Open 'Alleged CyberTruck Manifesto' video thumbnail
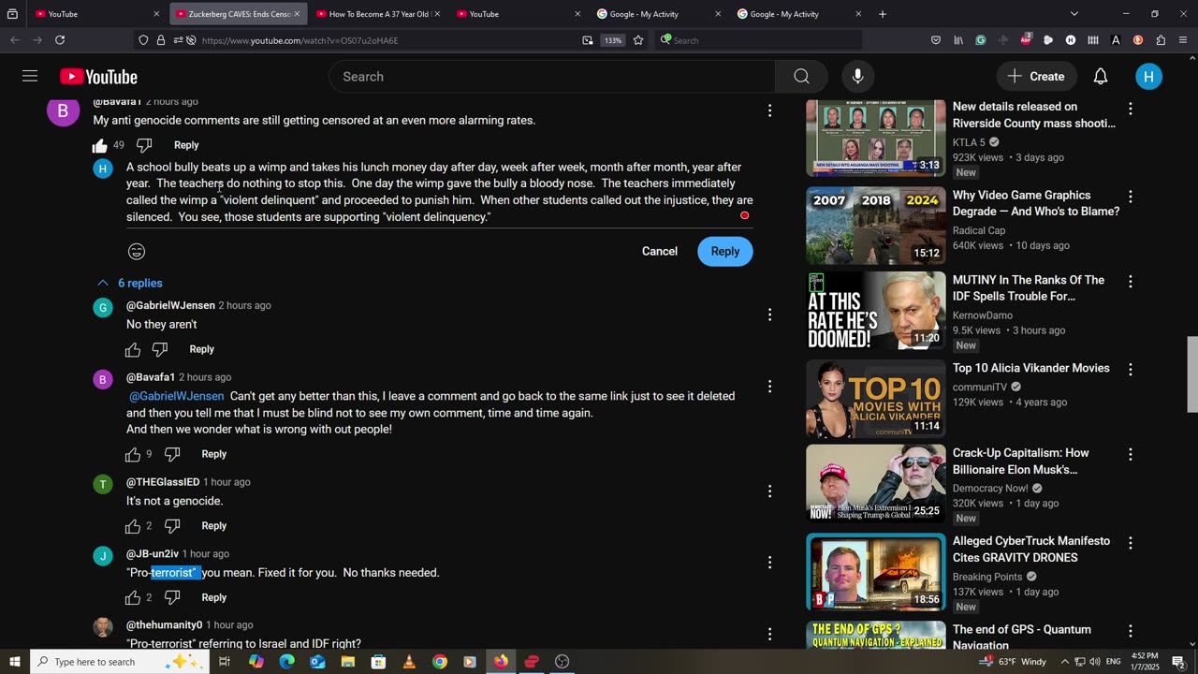 click(876, 572)
